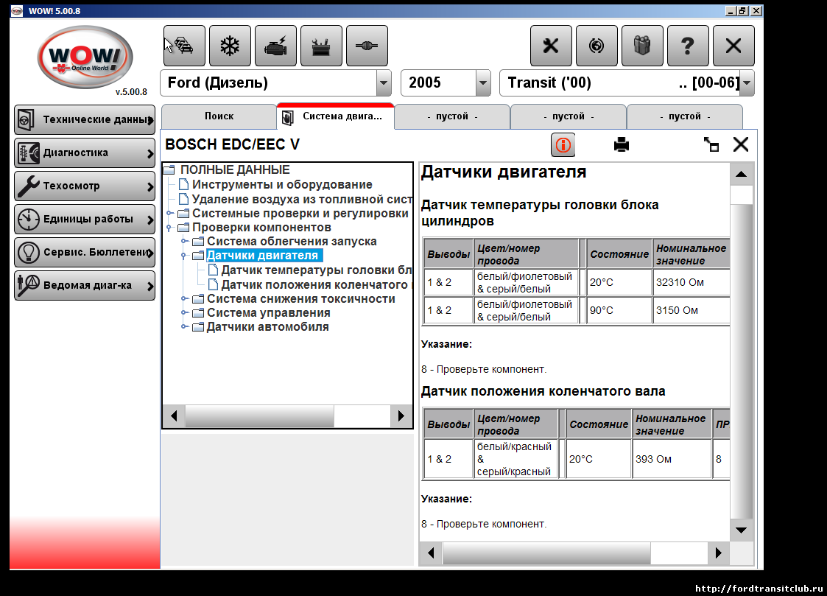This screenshot has width=827, height=596.
Task: Click the WOW! Online World logo
Action: (85, 57)
